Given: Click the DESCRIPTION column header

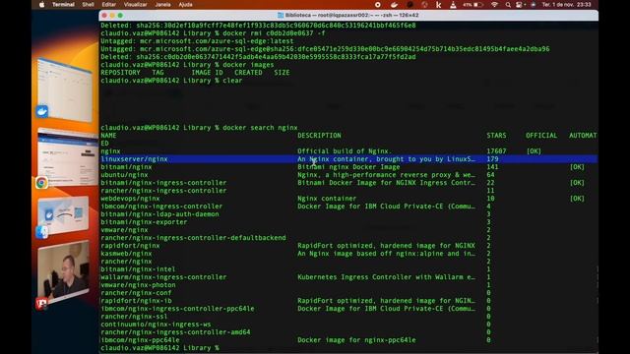Looking at the screenshot, I should click(319, 136).
